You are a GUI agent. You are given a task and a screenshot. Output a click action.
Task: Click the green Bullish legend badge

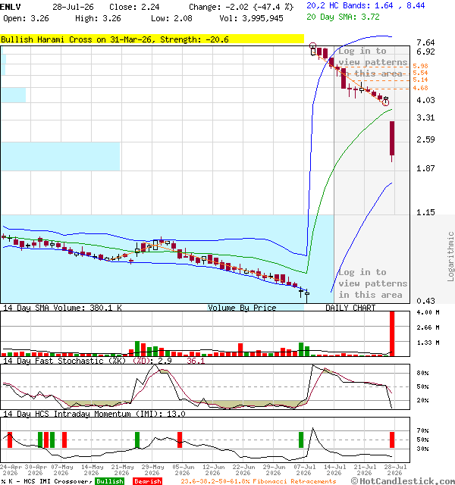pyautogui.click(x=109, y=481)
